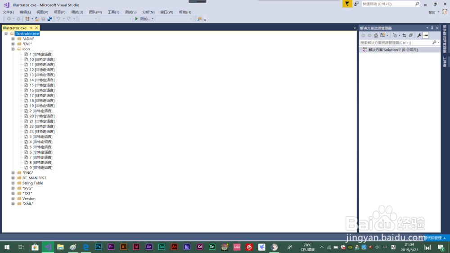Click the notifications filter flag icon

(347, 4)
